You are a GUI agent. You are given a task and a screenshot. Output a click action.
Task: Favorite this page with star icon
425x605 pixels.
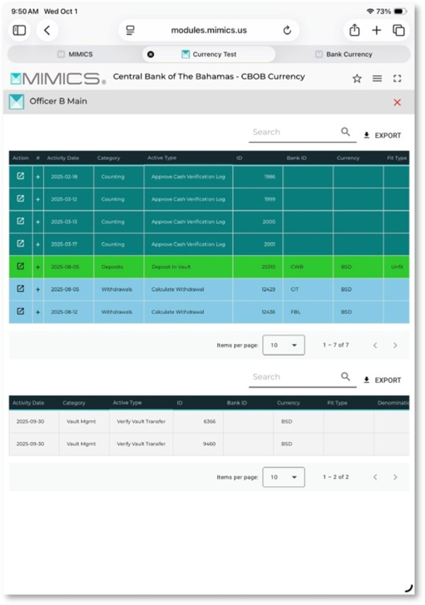(x=357, y=78)
